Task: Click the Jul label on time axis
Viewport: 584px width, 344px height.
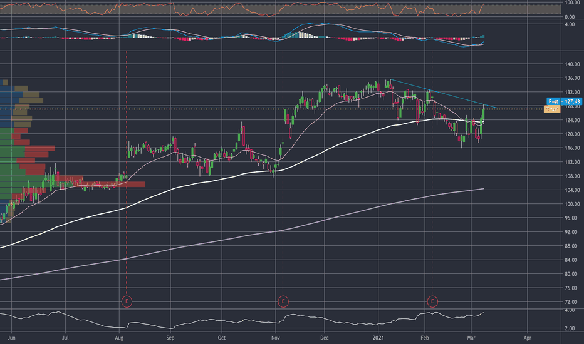Action: 65,338
